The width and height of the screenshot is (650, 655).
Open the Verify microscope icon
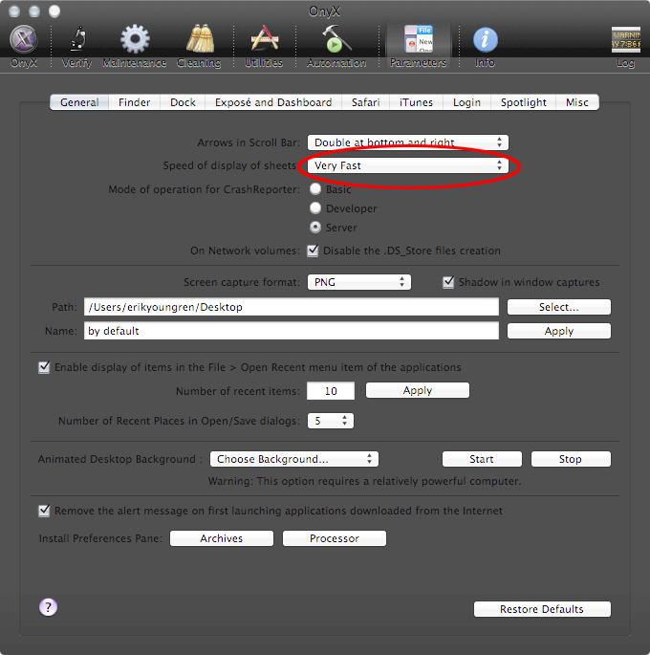coord(77,39)
